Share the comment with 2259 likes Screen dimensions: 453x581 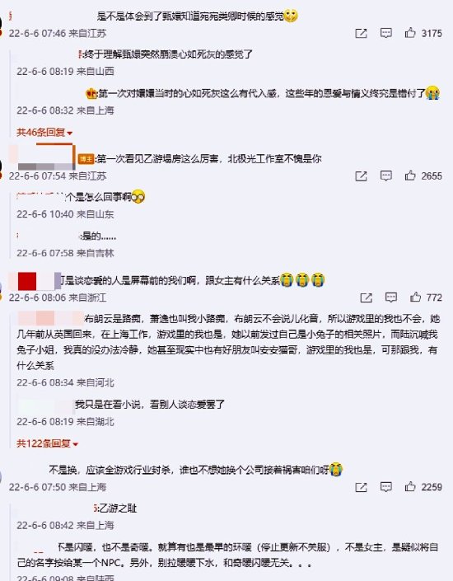(x=361, y=487)
